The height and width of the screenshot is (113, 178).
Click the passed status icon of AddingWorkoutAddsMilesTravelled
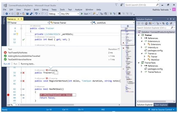[x=5, y=56]
